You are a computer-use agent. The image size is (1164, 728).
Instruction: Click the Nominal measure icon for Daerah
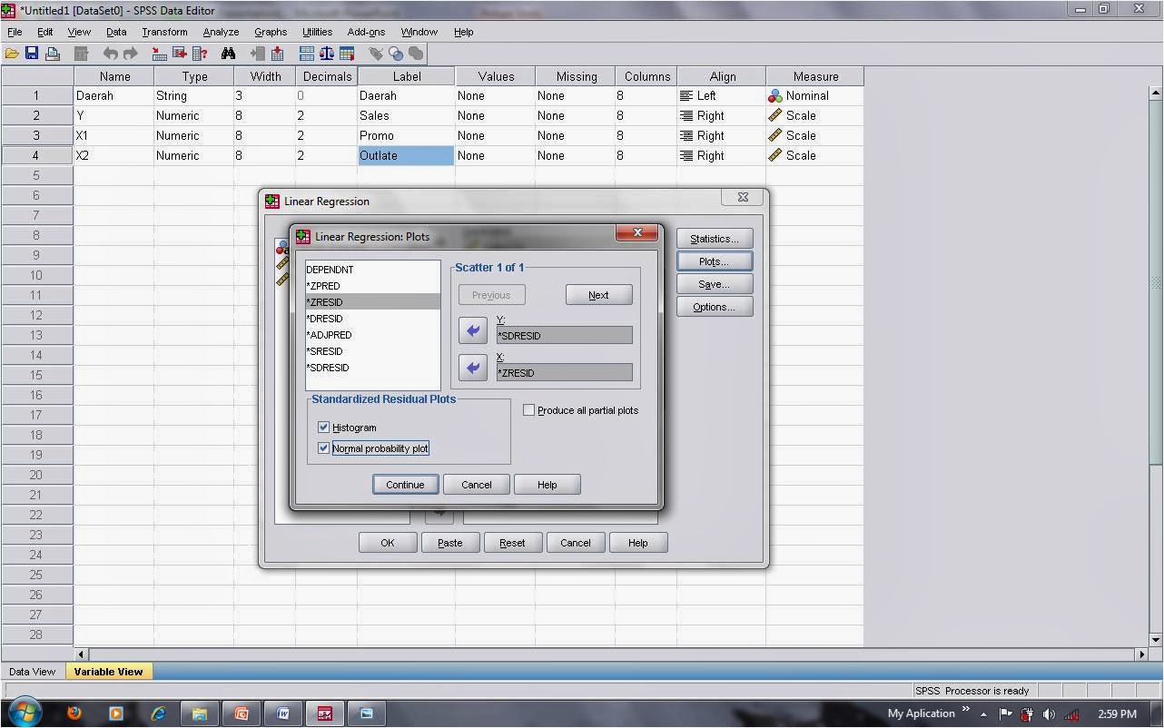(775, 95)
